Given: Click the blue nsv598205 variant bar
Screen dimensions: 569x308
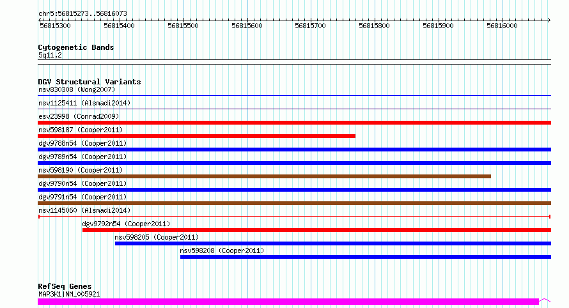Looking at the screenshot, I should pyautogui.click(x=333, y=243).
